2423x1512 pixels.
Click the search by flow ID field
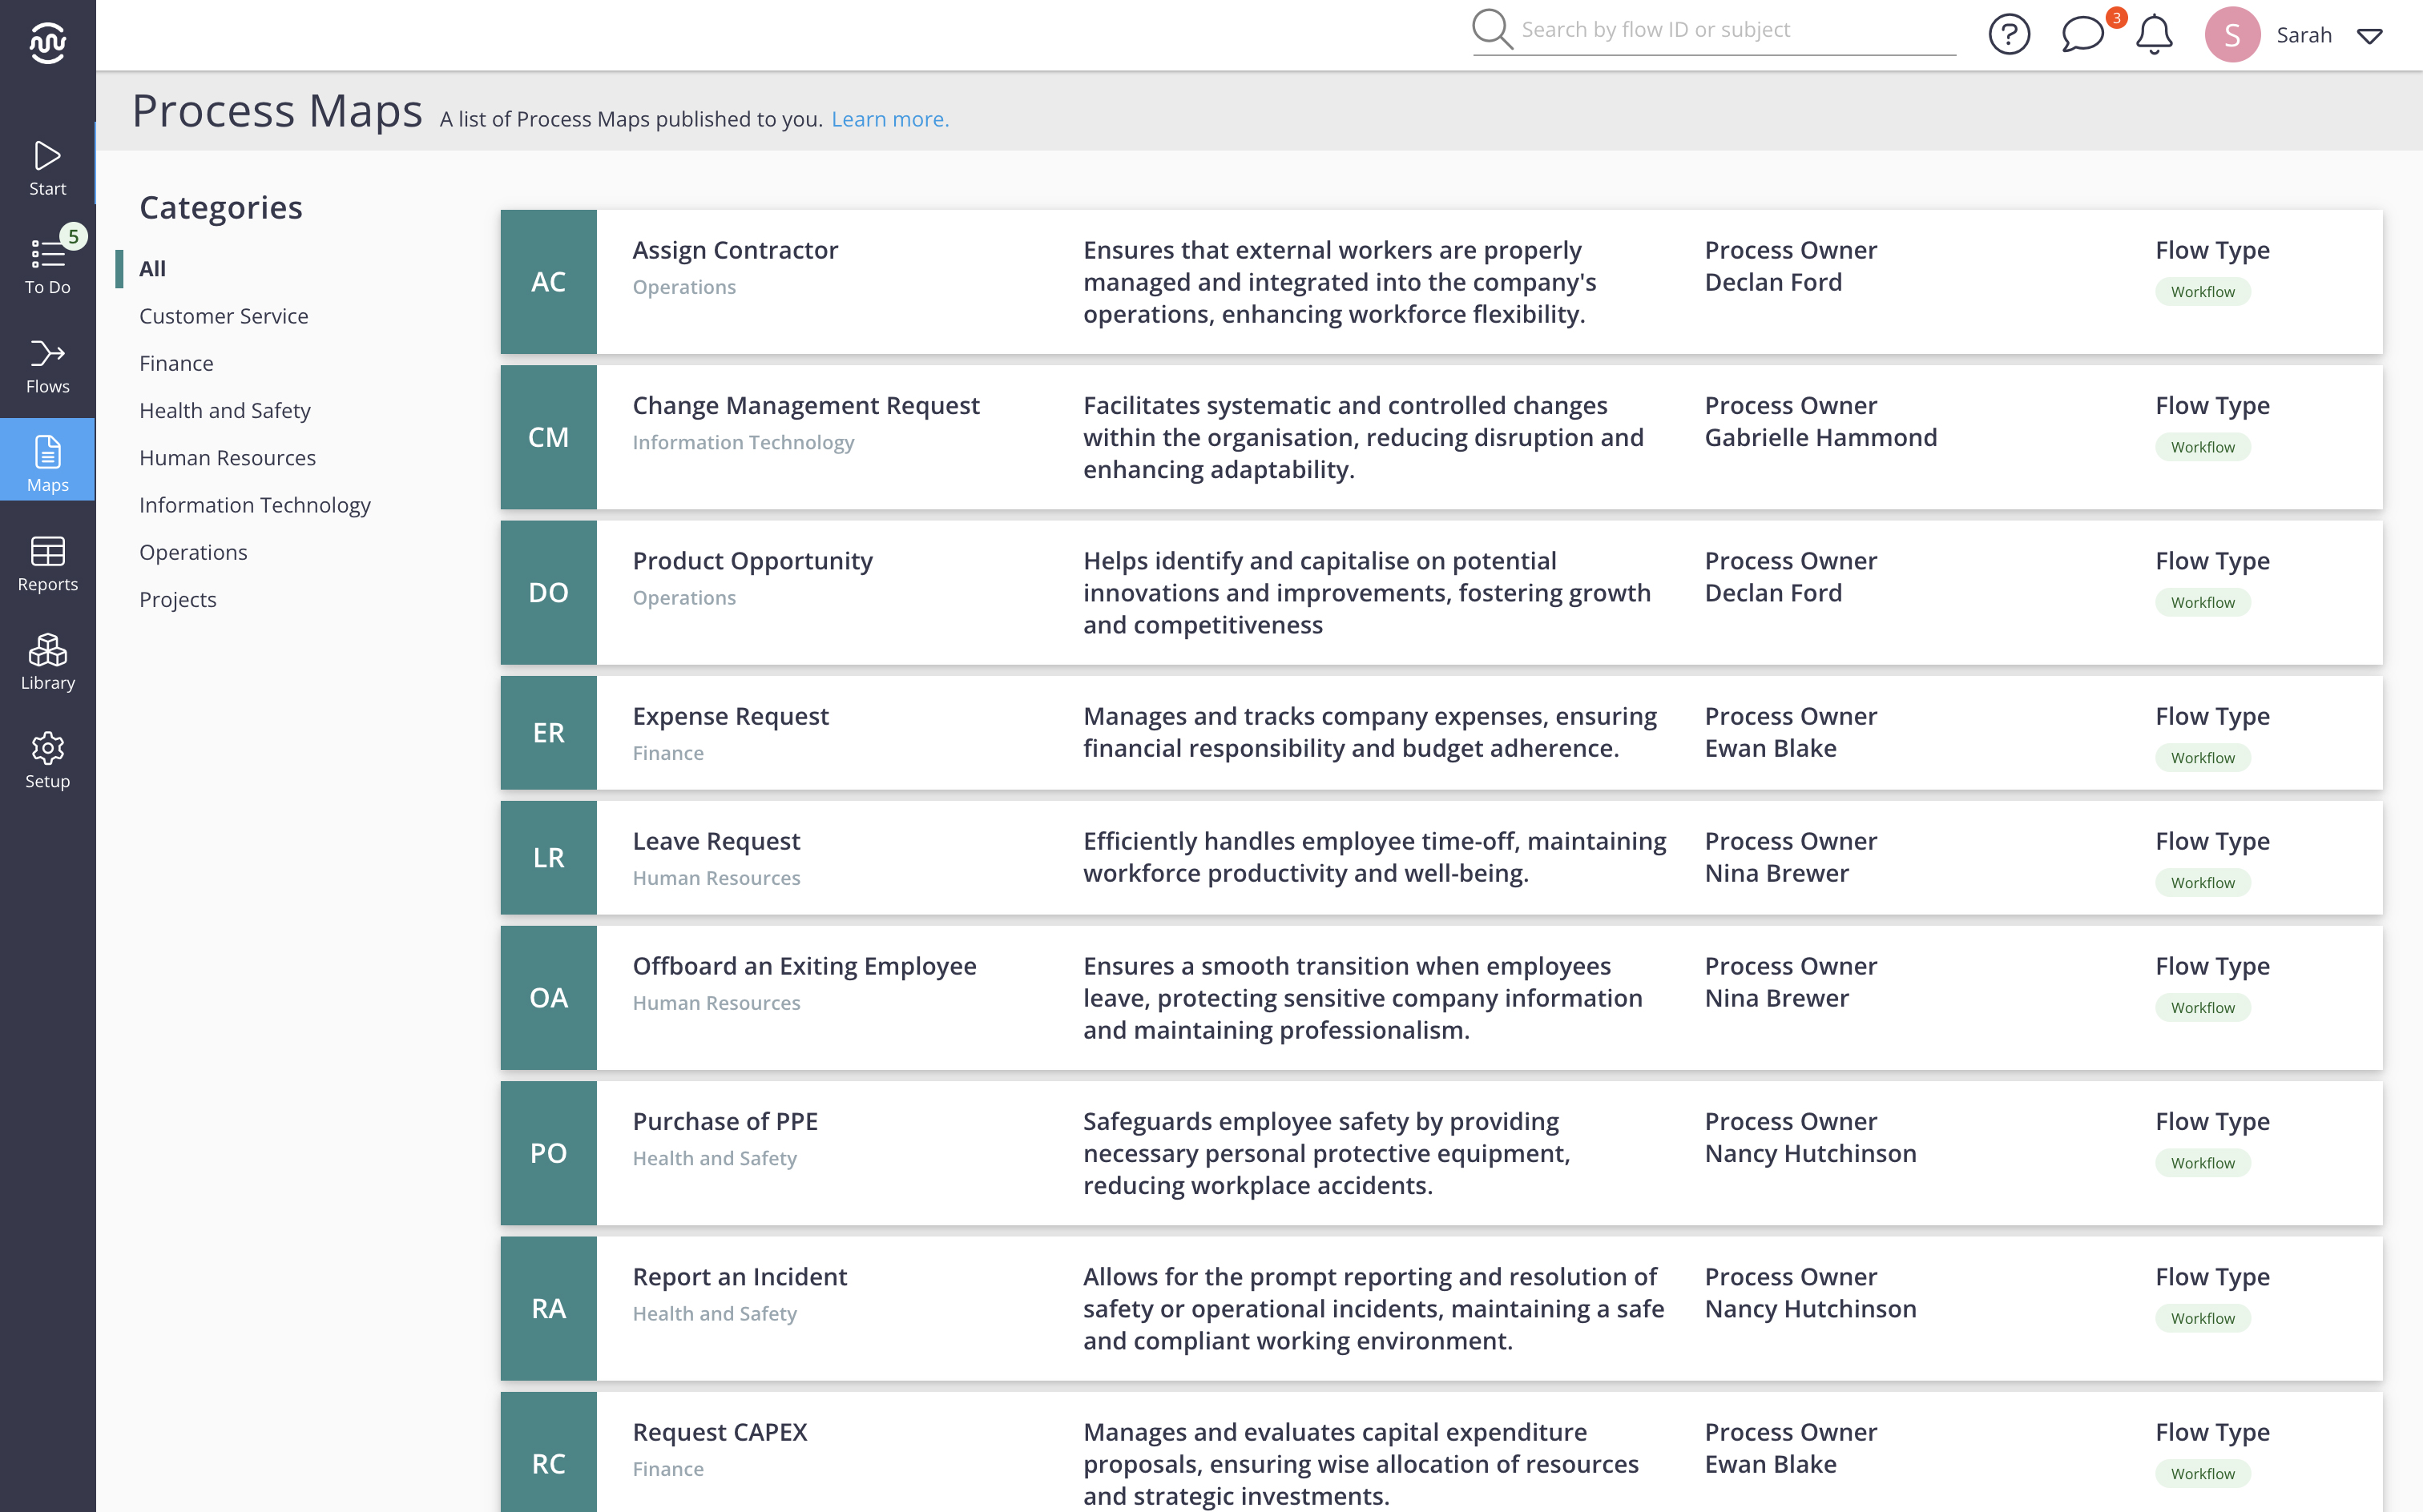1735,30
